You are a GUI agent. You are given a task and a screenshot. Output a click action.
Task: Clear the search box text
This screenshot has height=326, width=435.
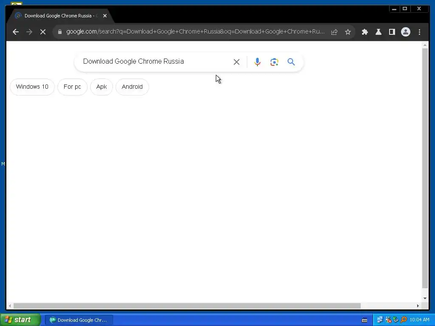[236, 62]
